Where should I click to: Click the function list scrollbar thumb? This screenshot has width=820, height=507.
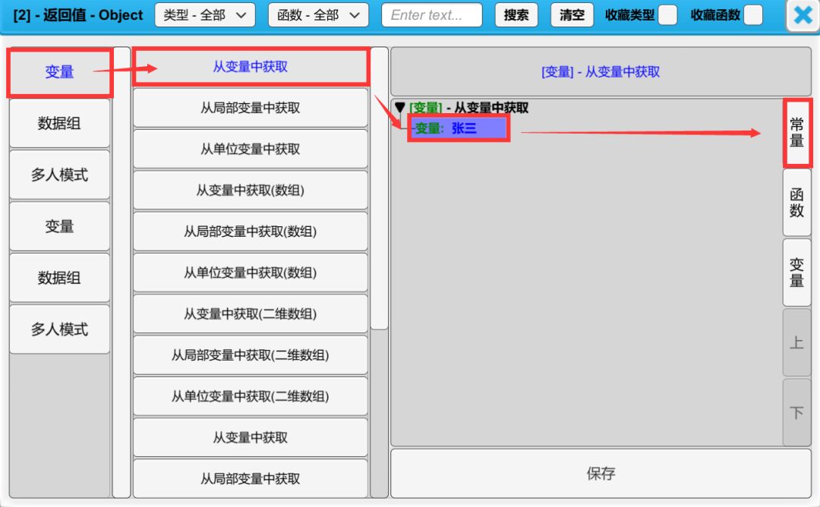point(379,190)
